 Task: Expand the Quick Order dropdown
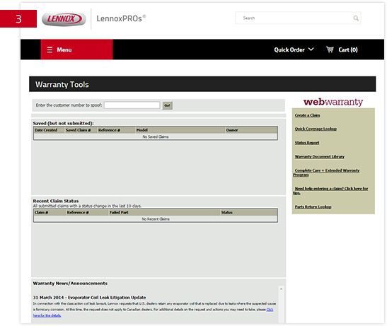(294, 50)
